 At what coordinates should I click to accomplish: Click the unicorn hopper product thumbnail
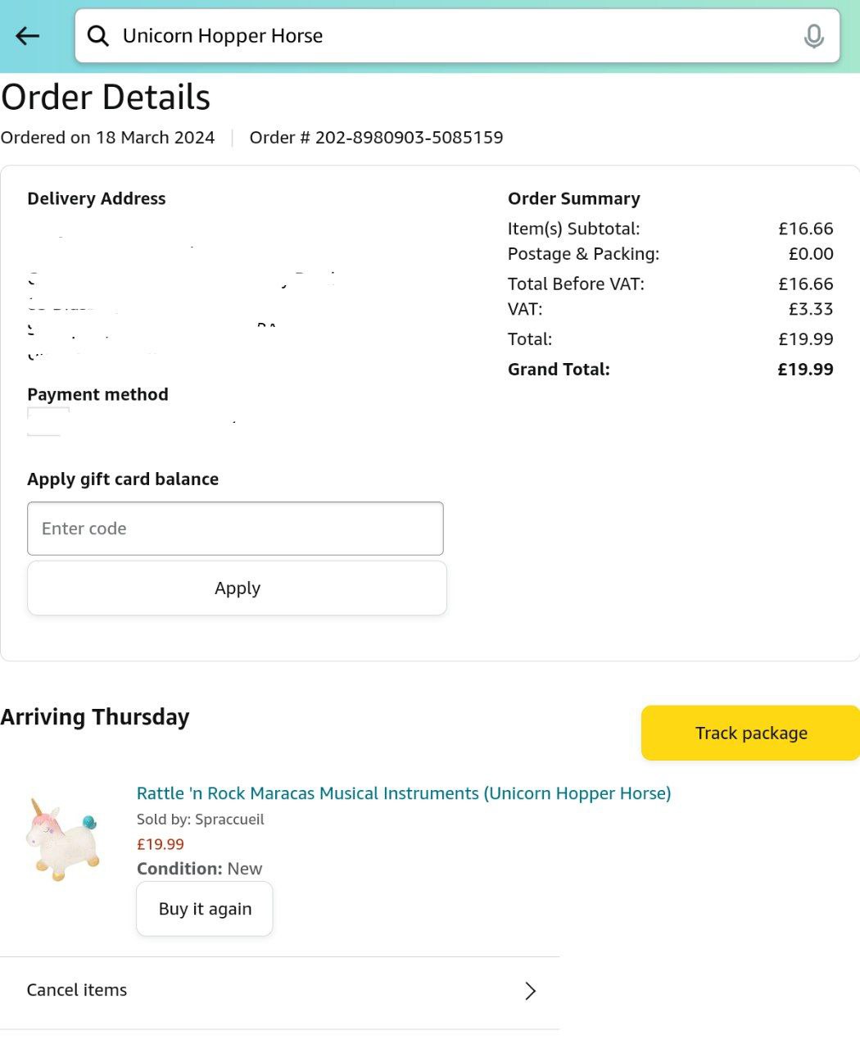click(x=64, y=839)
